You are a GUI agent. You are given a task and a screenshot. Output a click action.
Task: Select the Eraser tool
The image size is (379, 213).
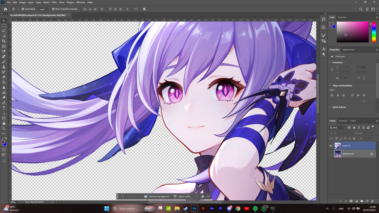point(4,77)
